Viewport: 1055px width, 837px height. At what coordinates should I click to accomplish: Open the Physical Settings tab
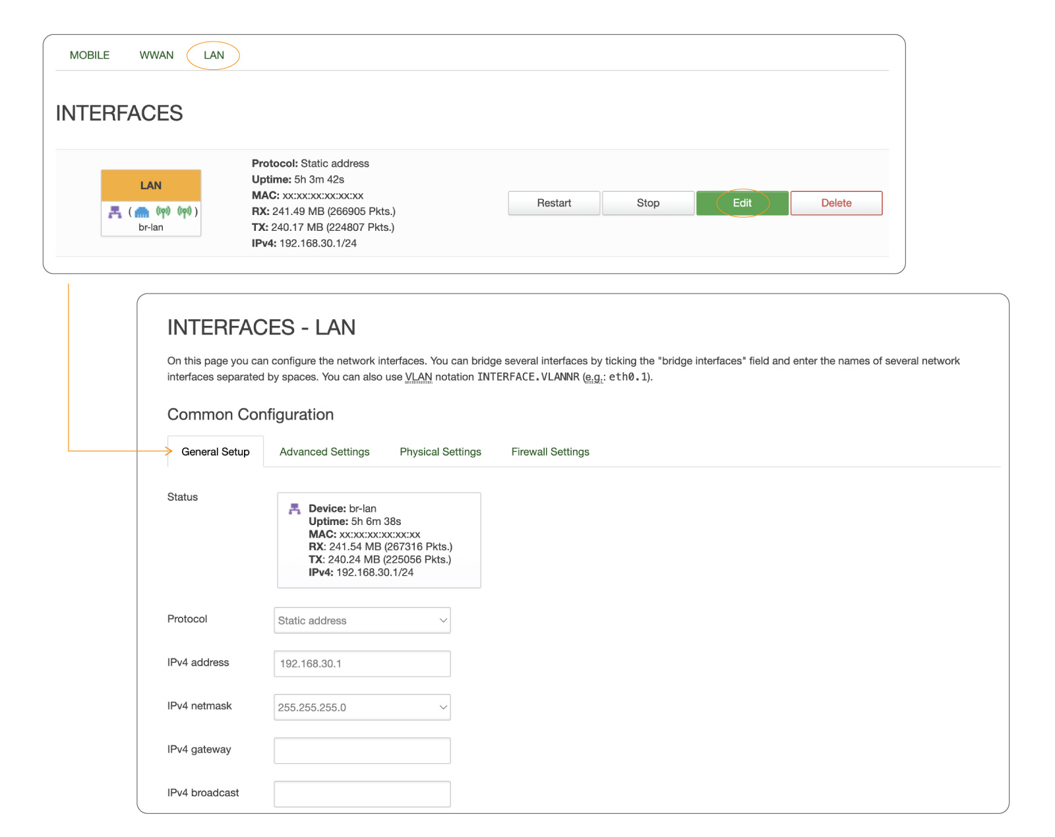[440, 452]
